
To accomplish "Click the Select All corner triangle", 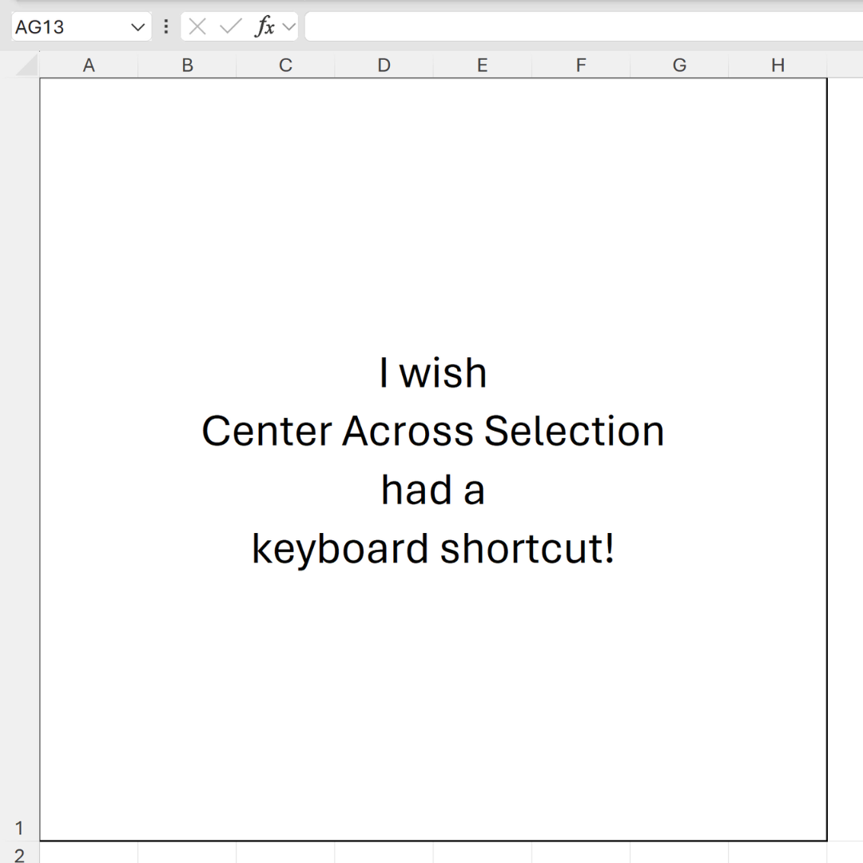I will (x=27, y=66).
